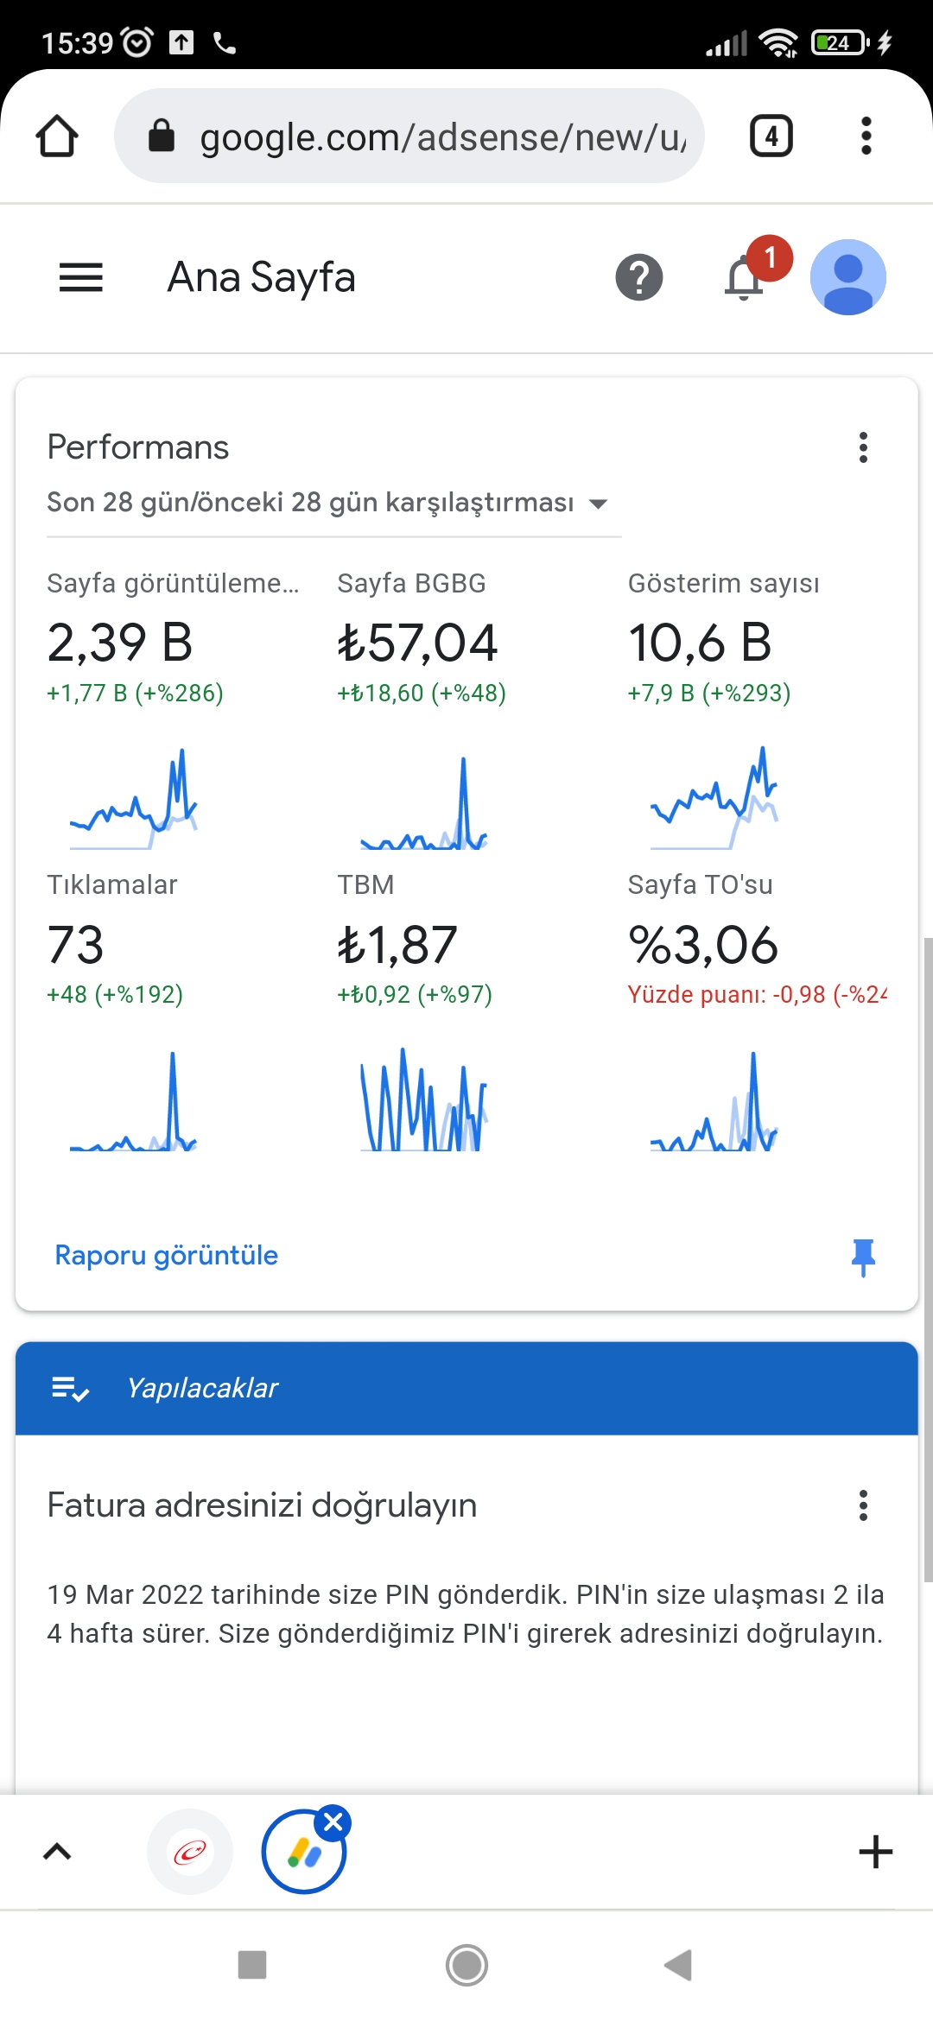Screen dimensions: 933x2021
Task: Close the AdSense tab using X badge
Action: pyautogui.click(x=333, y=1822)
